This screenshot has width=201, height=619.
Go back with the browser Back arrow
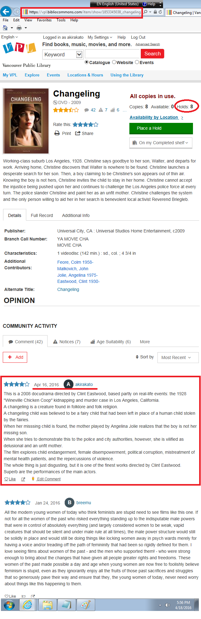6,12
